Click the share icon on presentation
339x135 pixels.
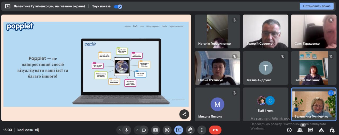click(184, 114)
